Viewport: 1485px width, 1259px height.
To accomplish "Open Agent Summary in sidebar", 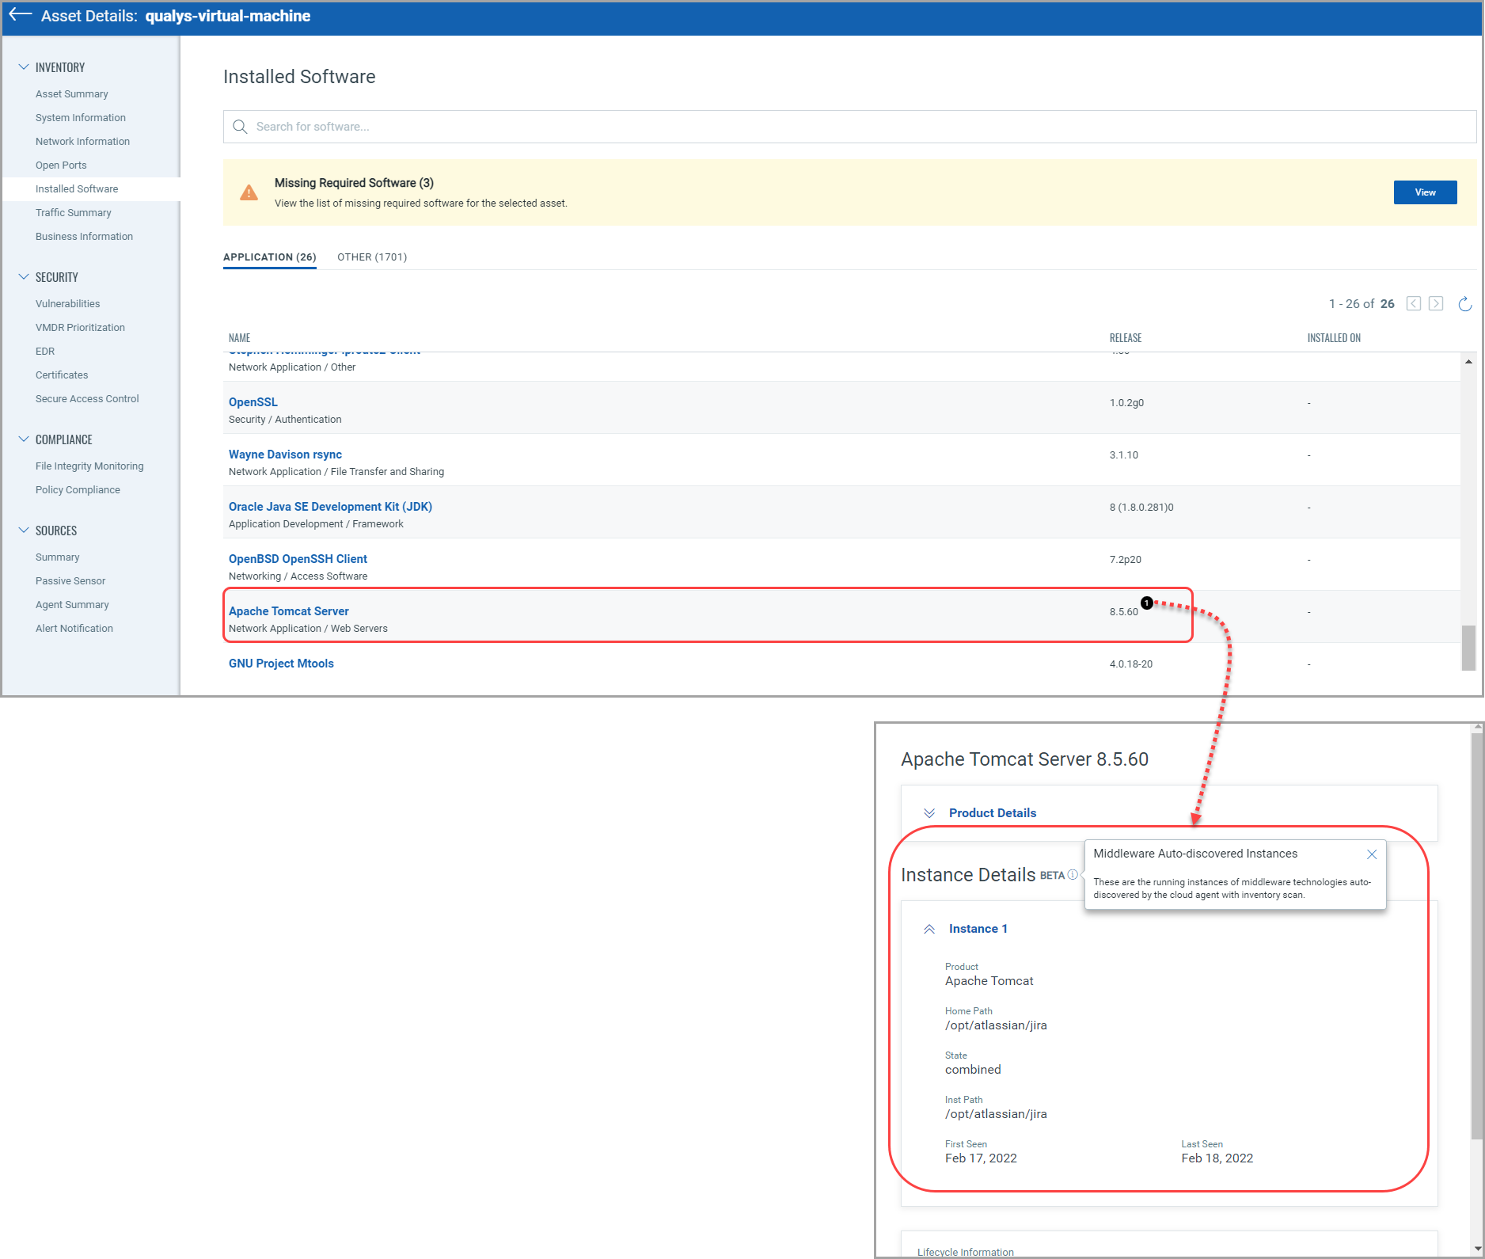I will tap(72, 604).
